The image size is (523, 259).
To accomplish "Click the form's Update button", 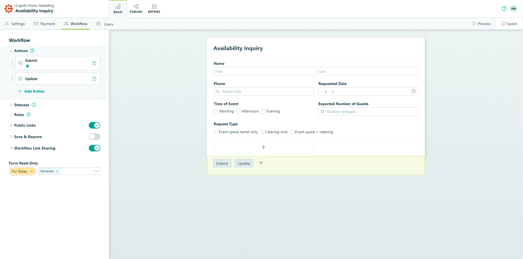I will pyautogui.click(x=244, y=163).
